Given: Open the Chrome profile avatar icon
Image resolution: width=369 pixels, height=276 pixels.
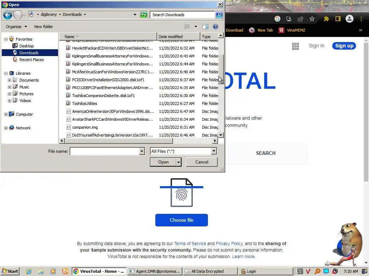Looking at the screenshot, I should (350, 19).
